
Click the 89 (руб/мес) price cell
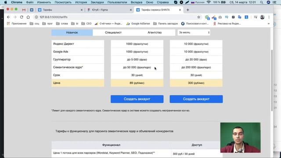pos(137,83)
